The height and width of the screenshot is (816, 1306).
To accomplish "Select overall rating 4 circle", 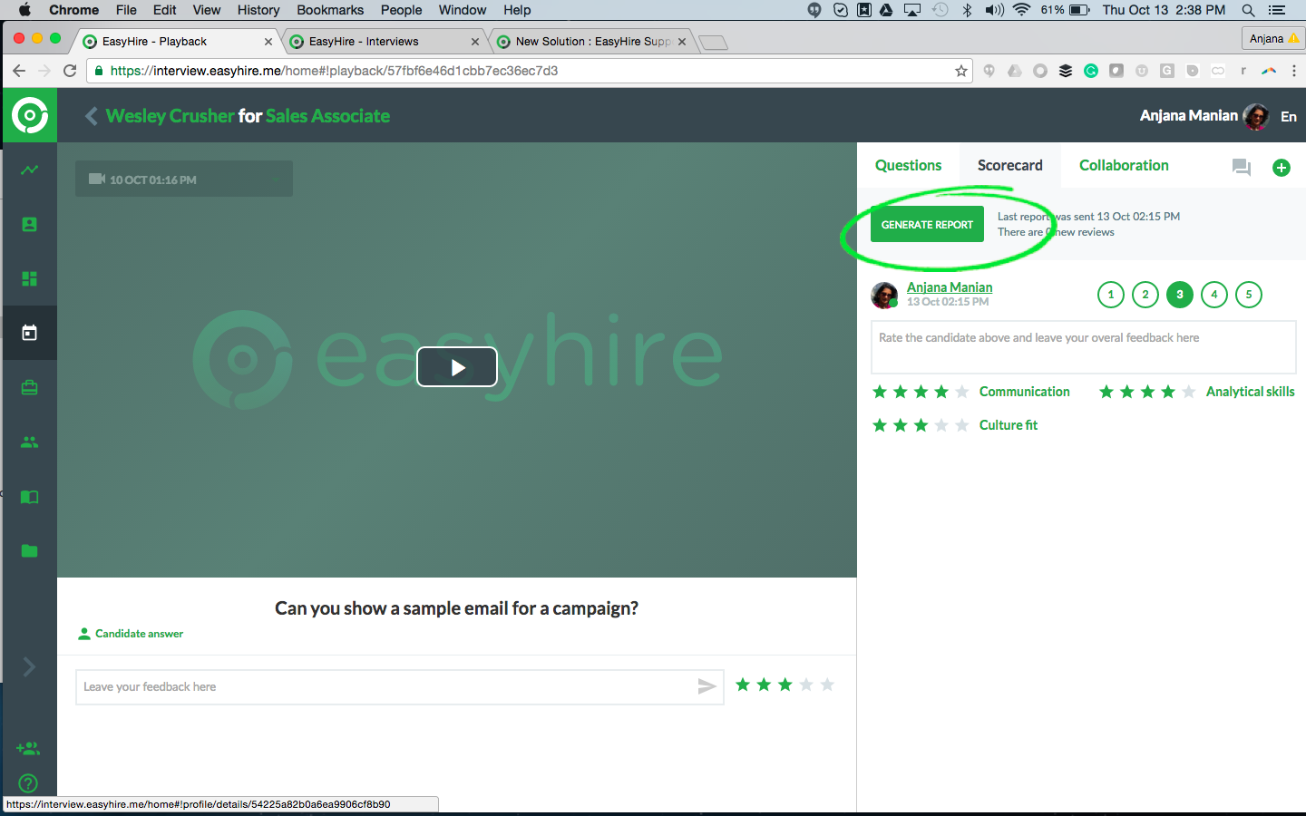I will [x=1214, y=295].
